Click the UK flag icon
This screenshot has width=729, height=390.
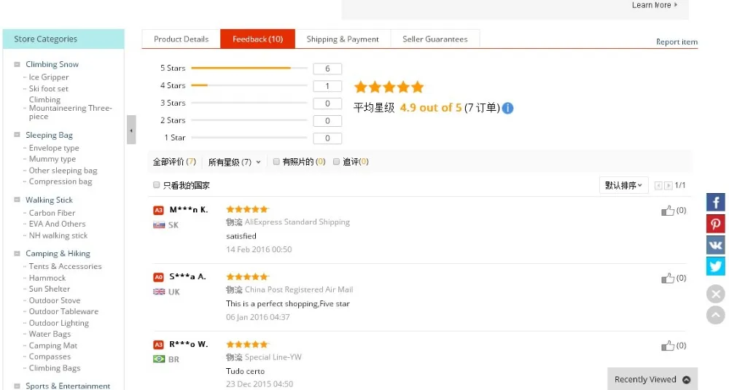tap(159, 292)
